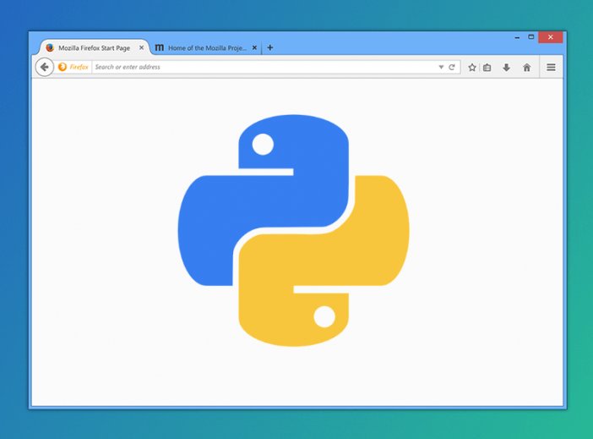
Task: Expand the address bar history dropdown
Action: point(441,67)
